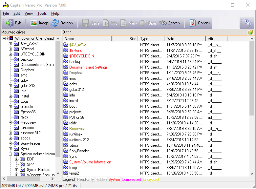The width and height of the screenshot is (256, 189).
Task: Open Options from the toolbar
Action: pos(200,23)
